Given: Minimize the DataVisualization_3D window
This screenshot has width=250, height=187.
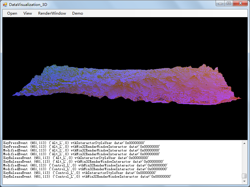Looking at the screenshot, I should click(x=220, y=3).
